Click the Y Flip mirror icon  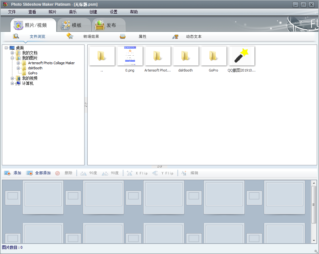[x=155, y=173]
